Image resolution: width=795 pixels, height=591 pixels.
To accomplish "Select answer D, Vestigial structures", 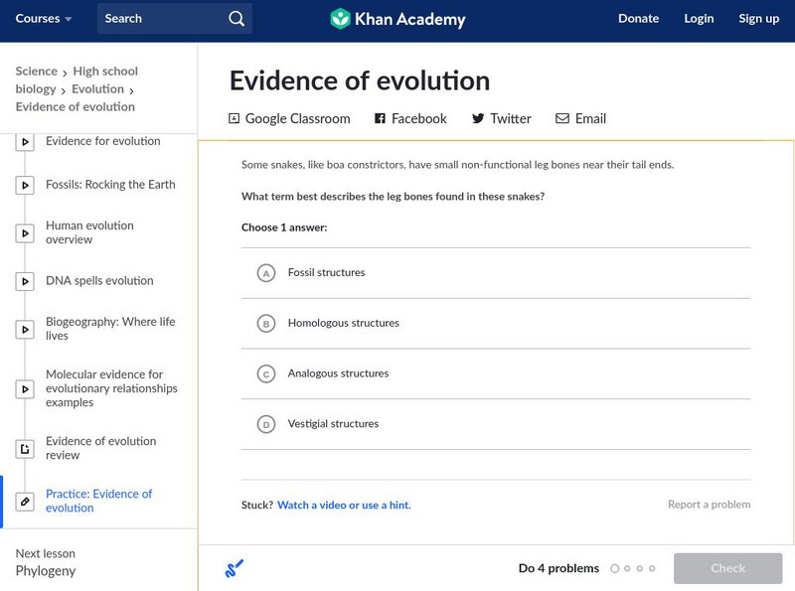I will 265,424.
